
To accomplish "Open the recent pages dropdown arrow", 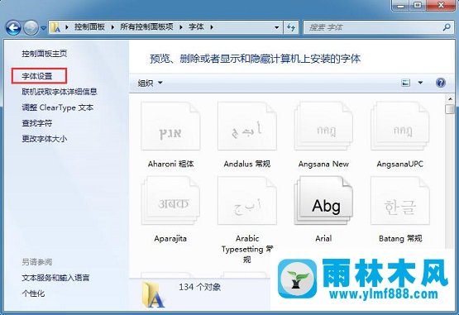I will click(44, 28).
